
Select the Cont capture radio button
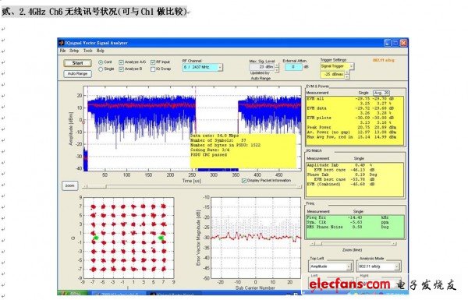[101, 62]
